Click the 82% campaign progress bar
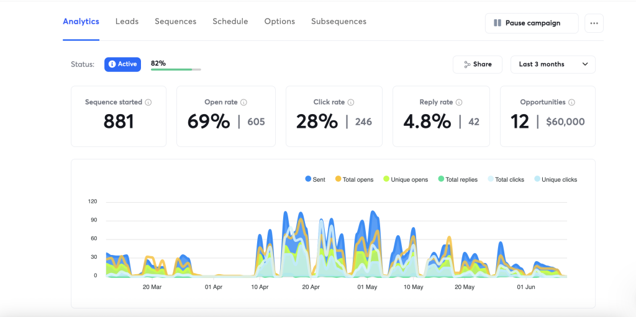The image size is (636, 317). point(176,69)
